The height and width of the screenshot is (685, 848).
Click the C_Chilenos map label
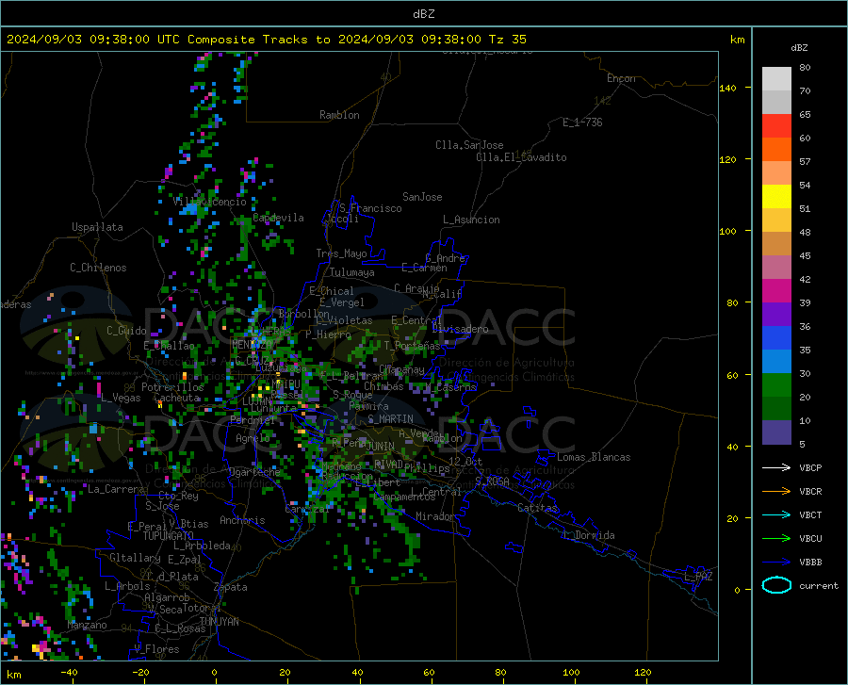(98, 268)
